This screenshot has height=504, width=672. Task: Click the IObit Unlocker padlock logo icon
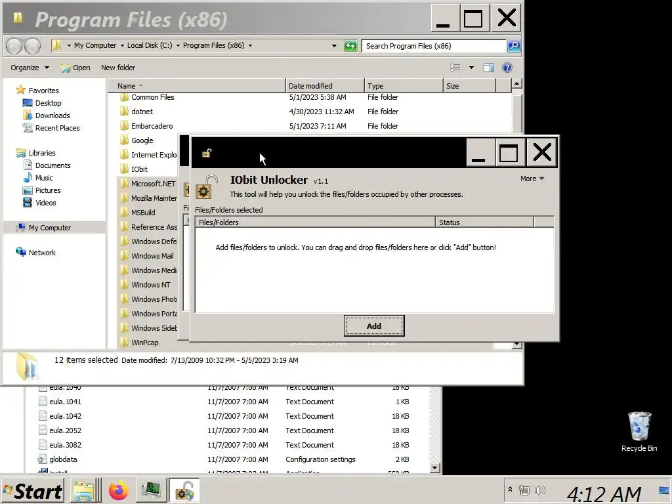tap(207, 187)
